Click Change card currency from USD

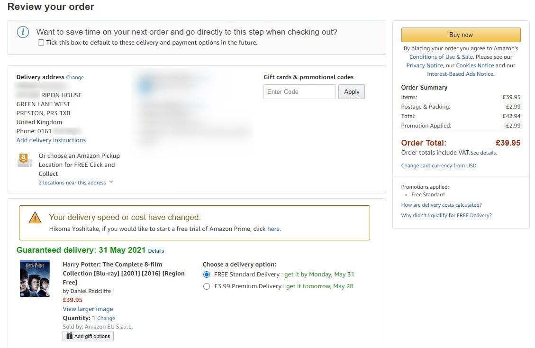coord(439,165)
